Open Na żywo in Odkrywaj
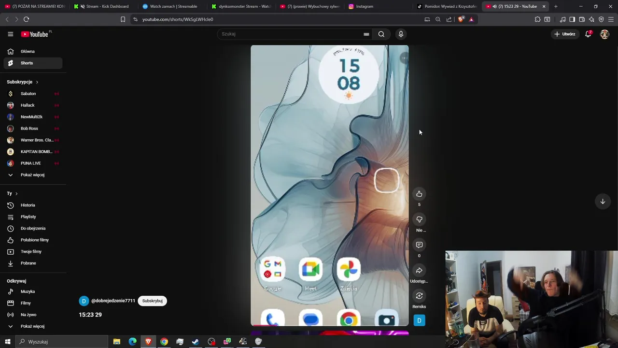Viewport: 618px width, 348px height. 33,315
